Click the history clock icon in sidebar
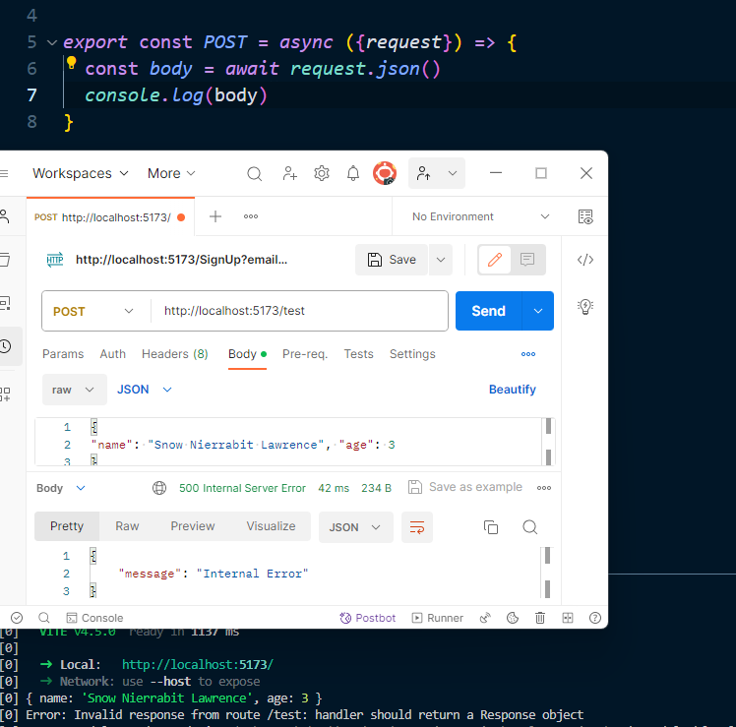Image resolution: width=736 pixels, height=727 pixels. click(x=5, y=346)
